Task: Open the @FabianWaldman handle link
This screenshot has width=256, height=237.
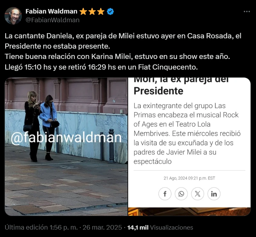Action: (52, 20)
